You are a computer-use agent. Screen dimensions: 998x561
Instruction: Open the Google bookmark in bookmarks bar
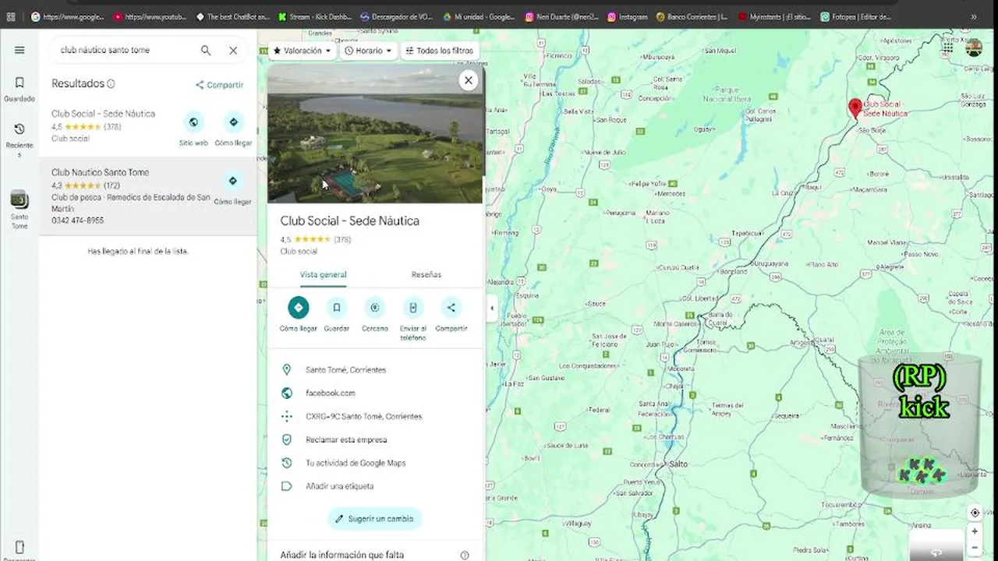67,16
